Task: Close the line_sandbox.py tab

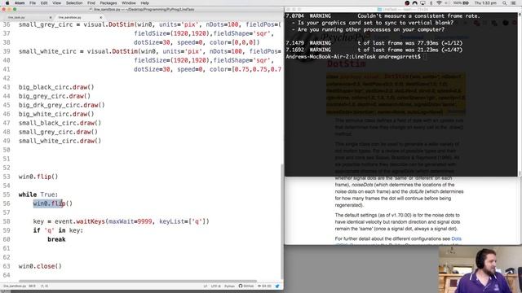Action: coord(101,17)
